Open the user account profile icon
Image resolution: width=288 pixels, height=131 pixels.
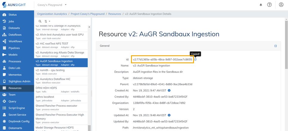[x=281, y=5]
